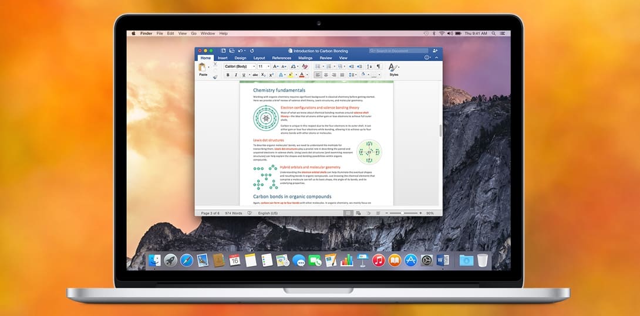Click the Paste clipboard icon

click(x=203, y=67)
